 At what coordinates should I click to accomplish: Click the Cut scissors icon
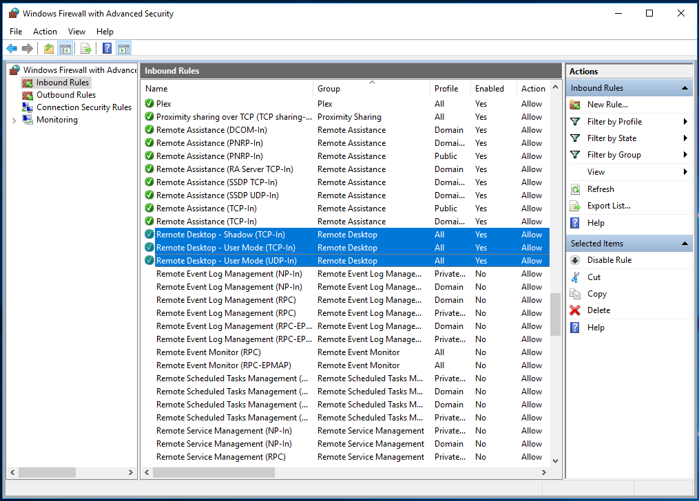click(x=575, y=277)
